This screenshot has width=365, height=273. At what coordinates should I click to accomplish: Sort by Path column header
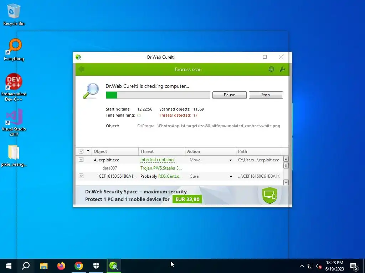coord(259,151)
